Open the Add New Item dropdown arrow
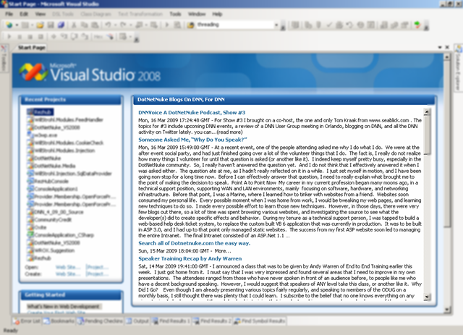463x335 pixels. [x=32, y=25]
